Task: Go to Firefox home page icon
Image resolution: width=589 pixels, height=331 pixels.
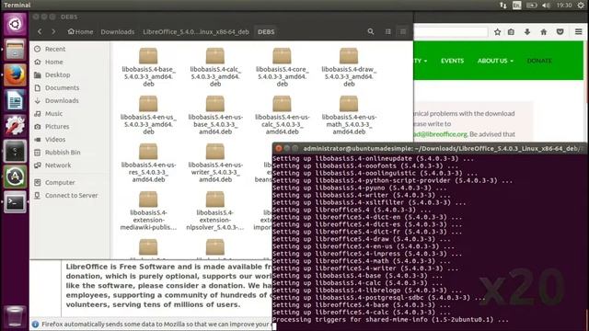Action: (544, 32)
